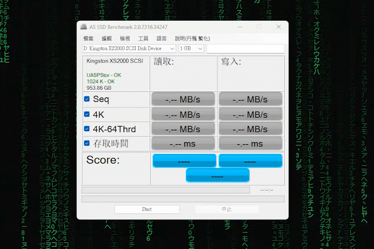Click the lower overall progress bar

[x=183, y=199]
